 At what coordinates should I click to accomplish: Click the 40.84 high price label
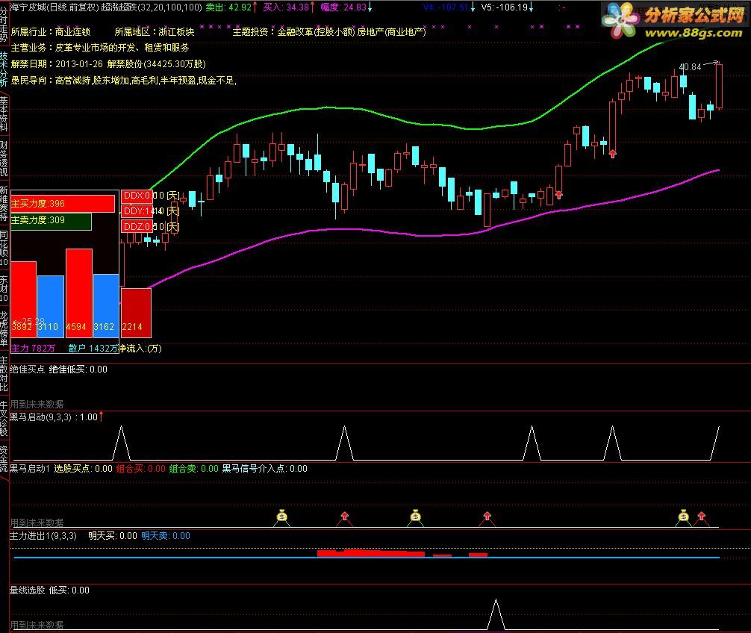tap(690, 67)
